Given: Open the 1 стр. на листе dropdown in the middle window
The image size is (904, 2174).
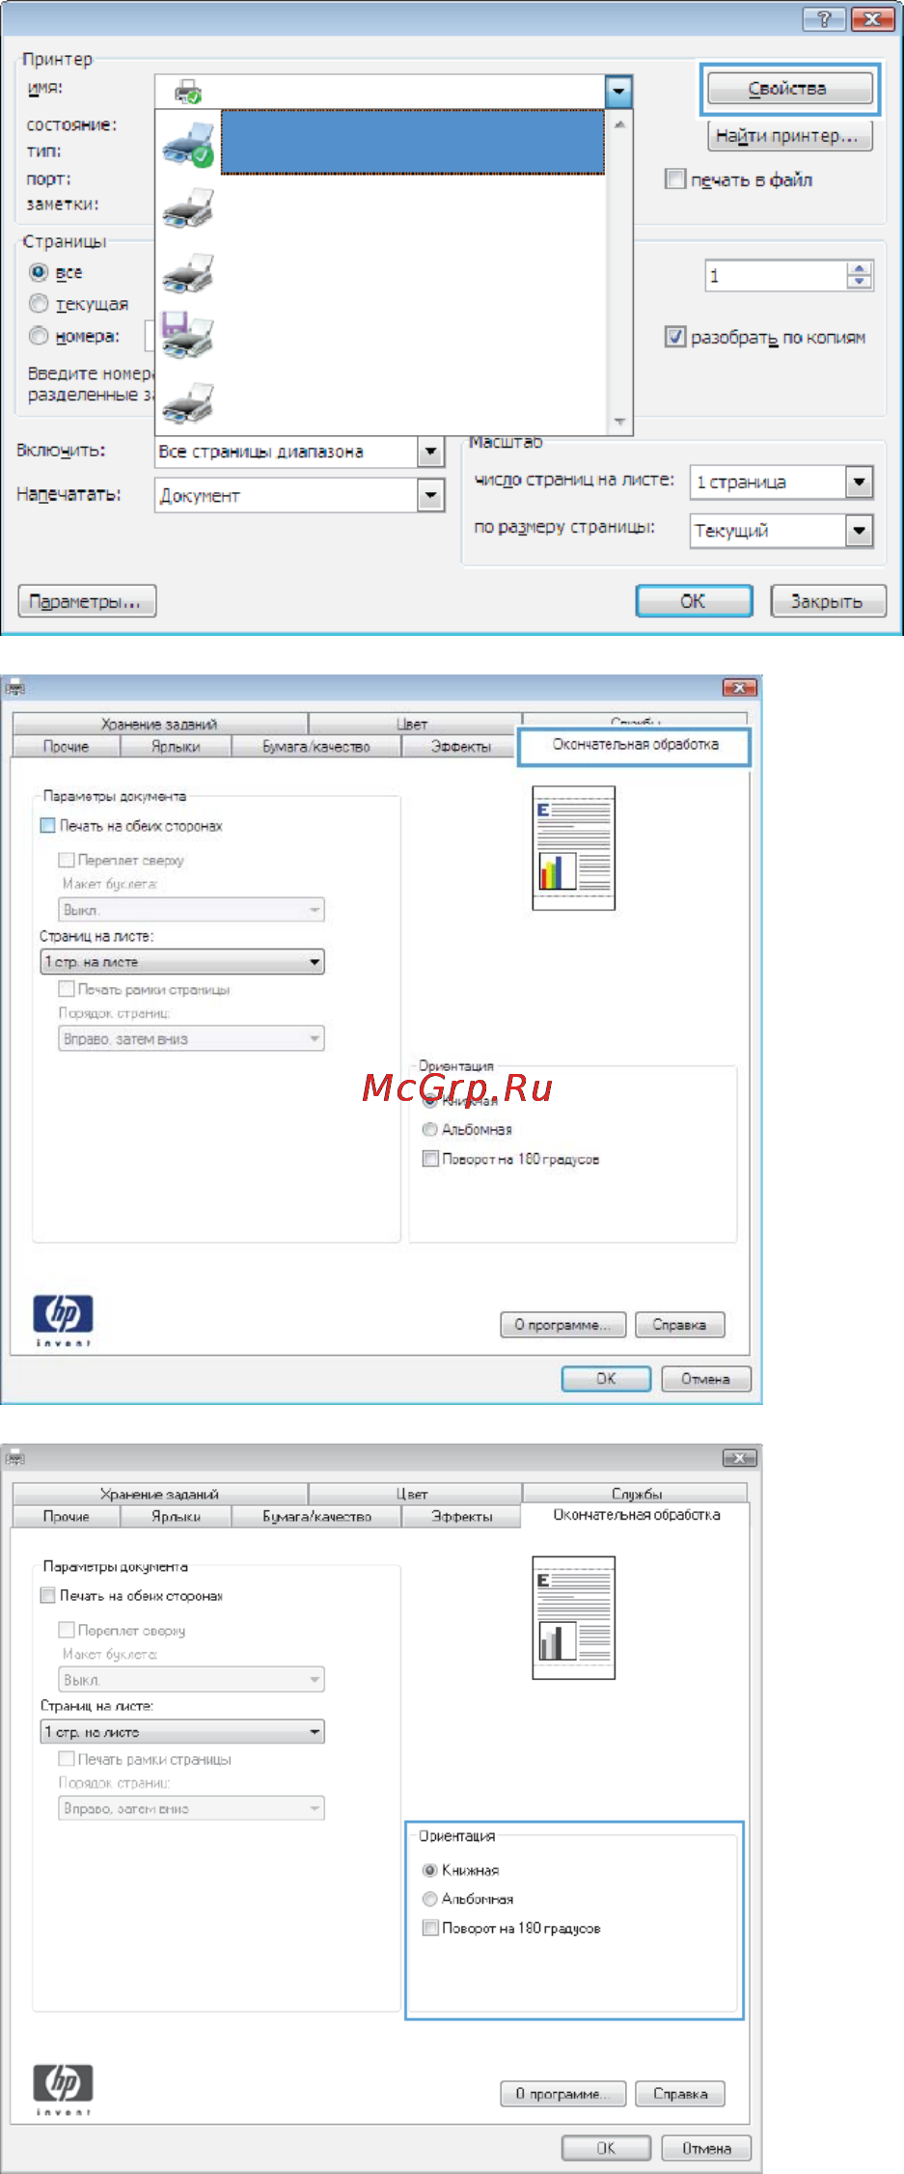Looking at the screenshot, I should point(182,962).
